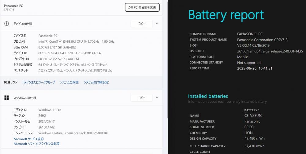The width and height of the screenshot is (306, 154).
Task: Select product ID '00330-52082-52573-AAOEM'
Action: tap(58, 59)
